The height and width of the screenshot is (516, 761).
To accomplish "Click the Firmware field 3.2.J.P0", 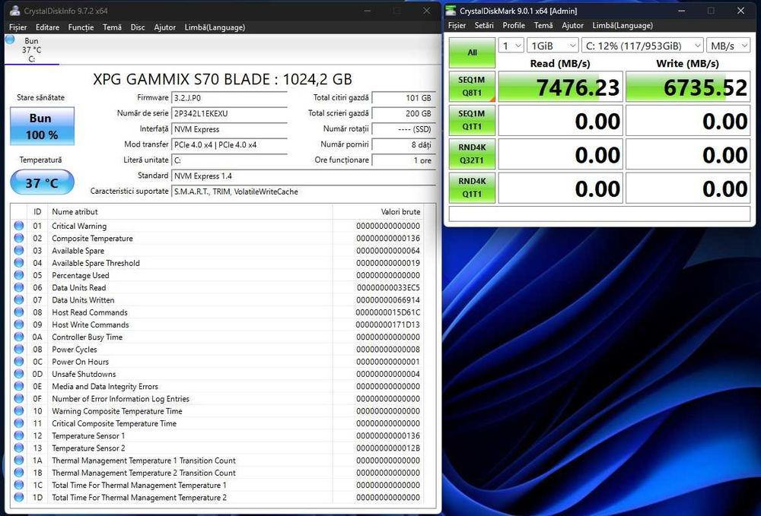I will [x=230, y=98].
